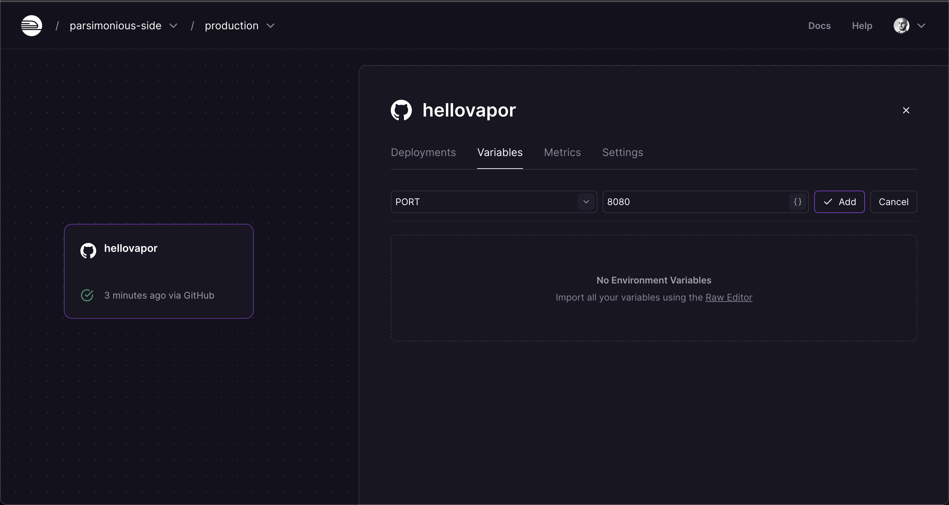Click the production environment name
The height and width of the screenshot is (505, 949).
coord(231,26)
